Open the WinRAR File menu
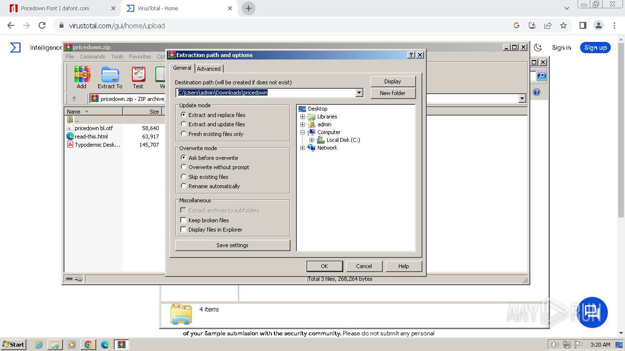 coord(70,57)
